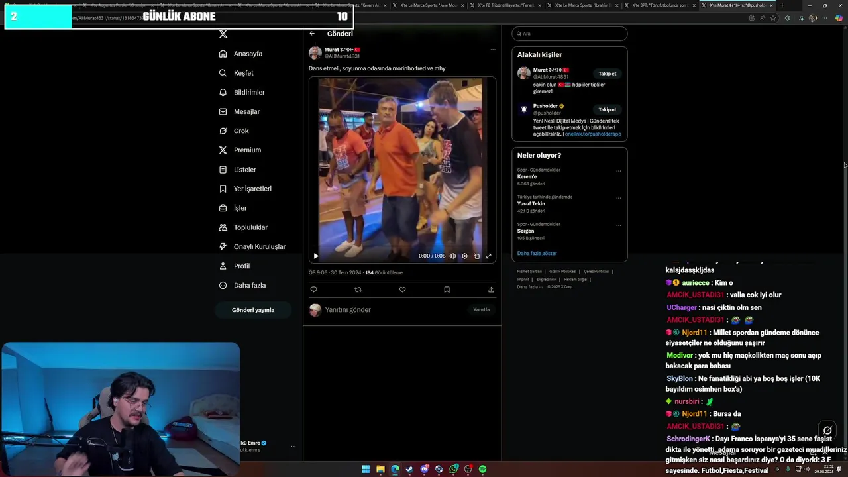Image resolution: width=848 pixels, height=477 pixels.
Task: Open the @AliMurat4831 author profile avatar
Action: (x=315, y=53)
